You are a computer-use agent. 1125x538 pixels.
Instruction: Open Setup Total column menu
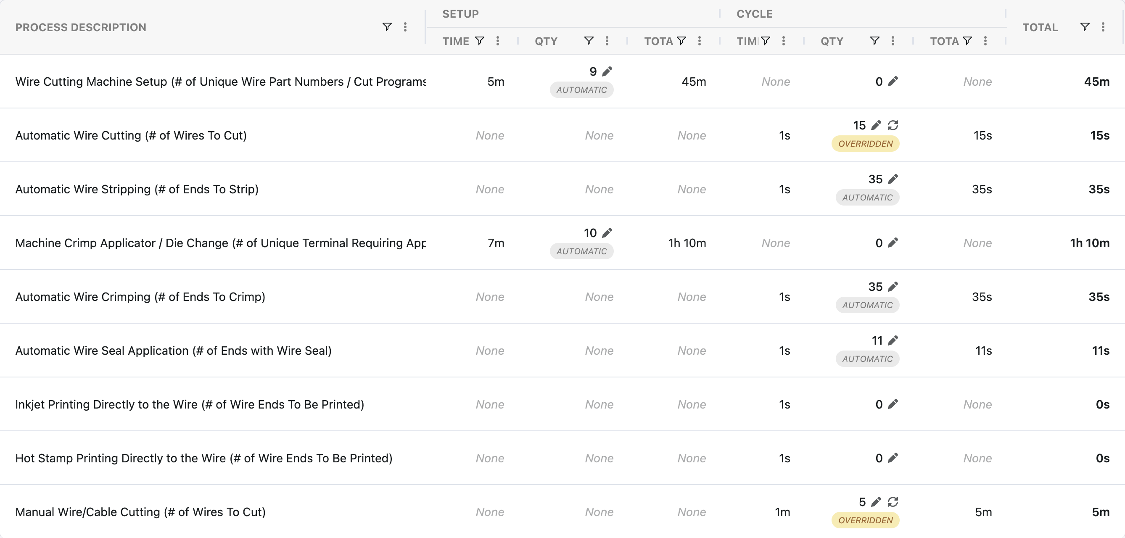pos(700,41)
